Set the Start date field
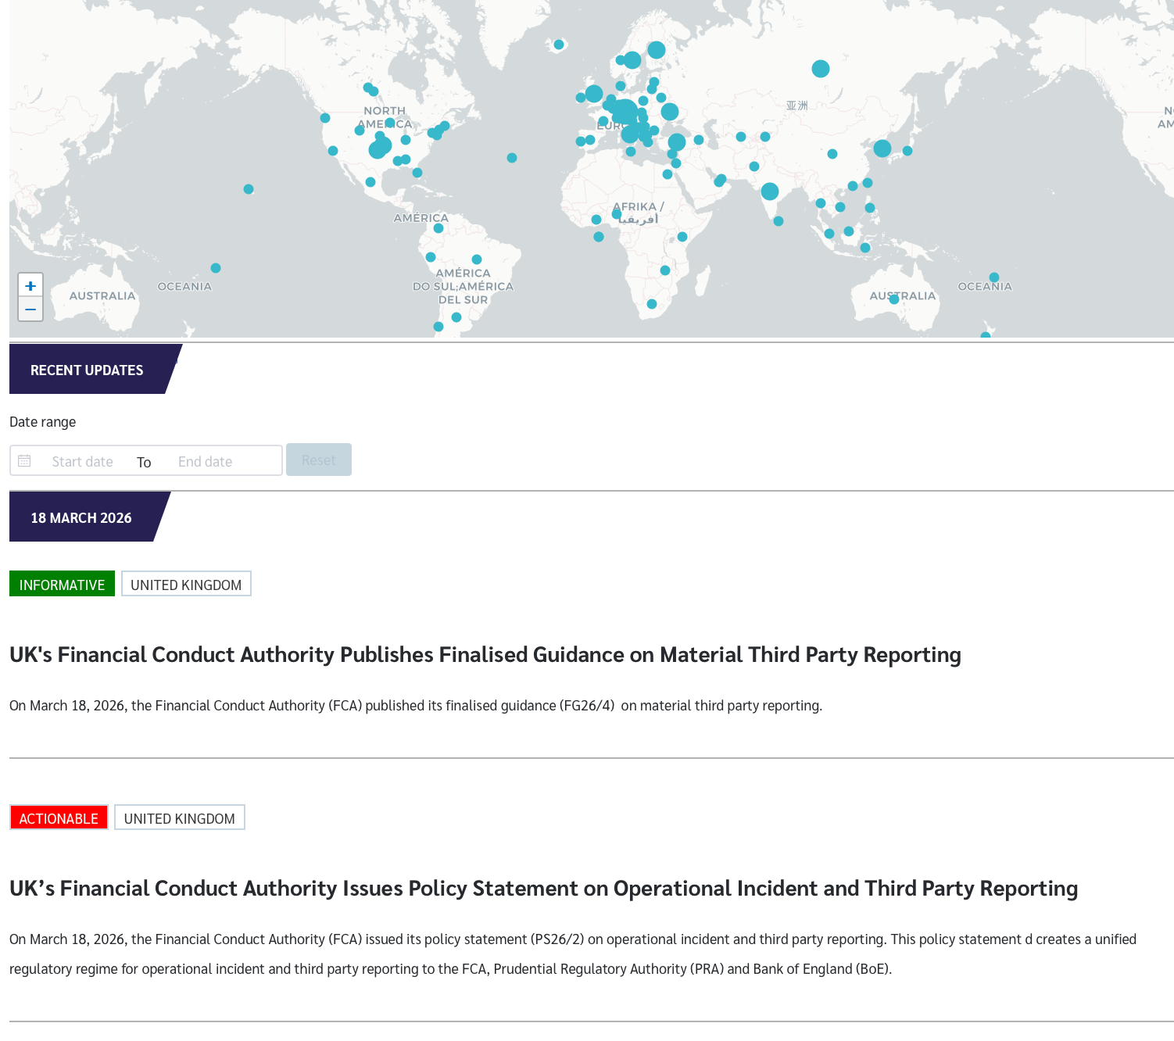Image resolution: width=1174 pixels, height=1041 pixels. [x=83, y=461]
